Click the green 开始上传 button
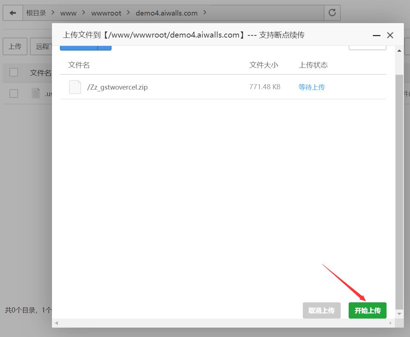 tap(367, 311)
